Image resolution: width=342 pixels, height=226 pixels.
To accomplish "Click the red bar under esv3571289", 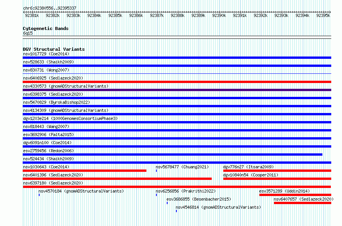I will point(296,195).
